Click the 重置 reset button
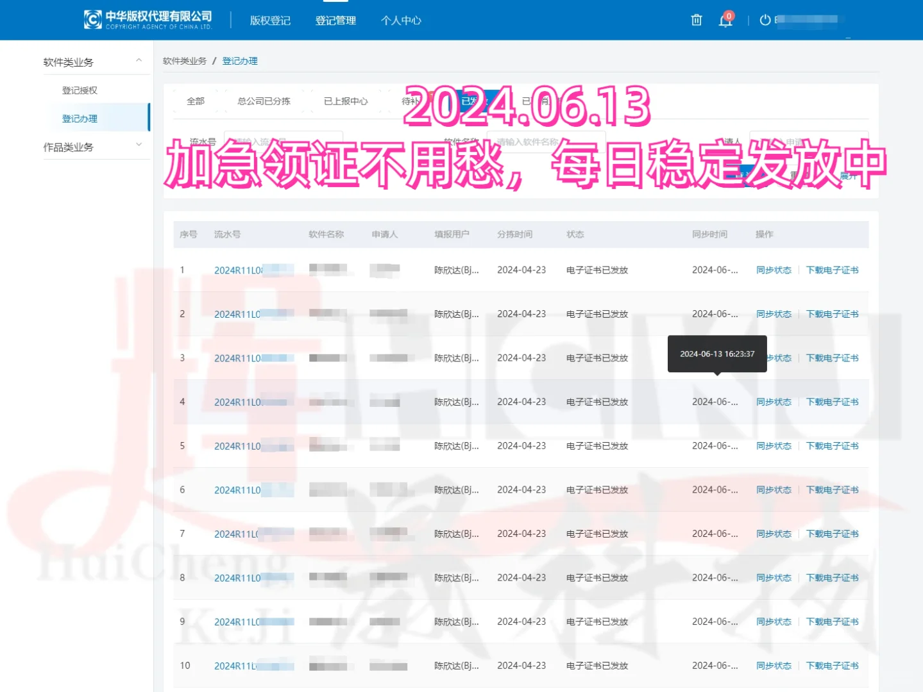Viewport: 923px width, 692px height. click(x=799, y=174)
